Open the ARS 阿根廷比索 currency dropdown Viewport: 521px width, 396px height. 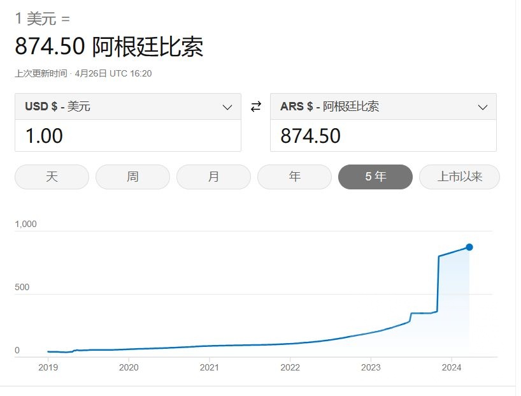[383, 106]
